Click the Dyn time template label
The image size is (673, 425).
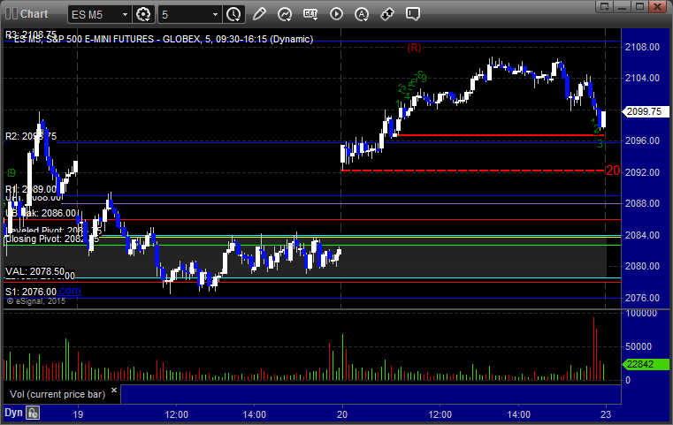13,413
